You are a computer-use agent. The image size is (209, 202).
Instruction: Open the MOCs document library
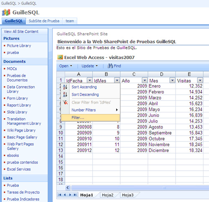coord(12,68)
